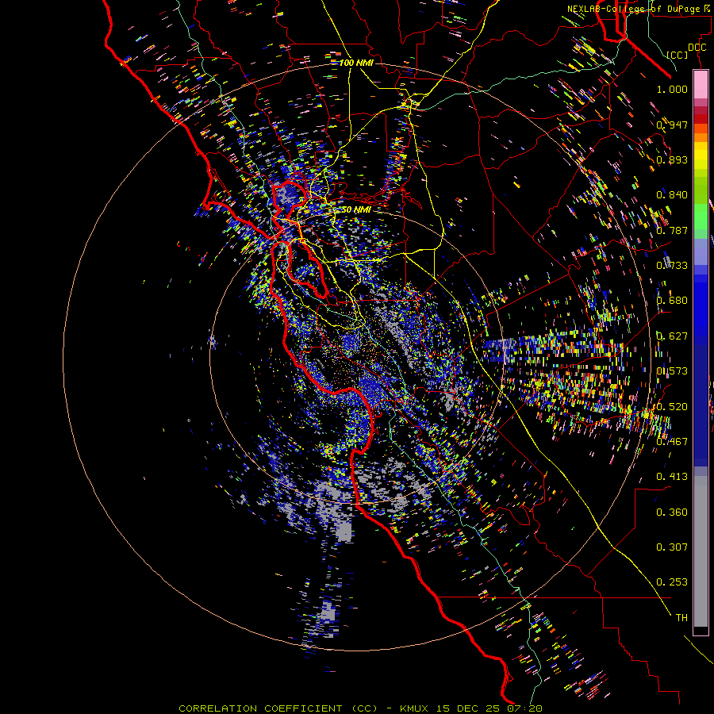Select the 0.893 scale label
Screen dimensions: 714x714
click(672, 159)
